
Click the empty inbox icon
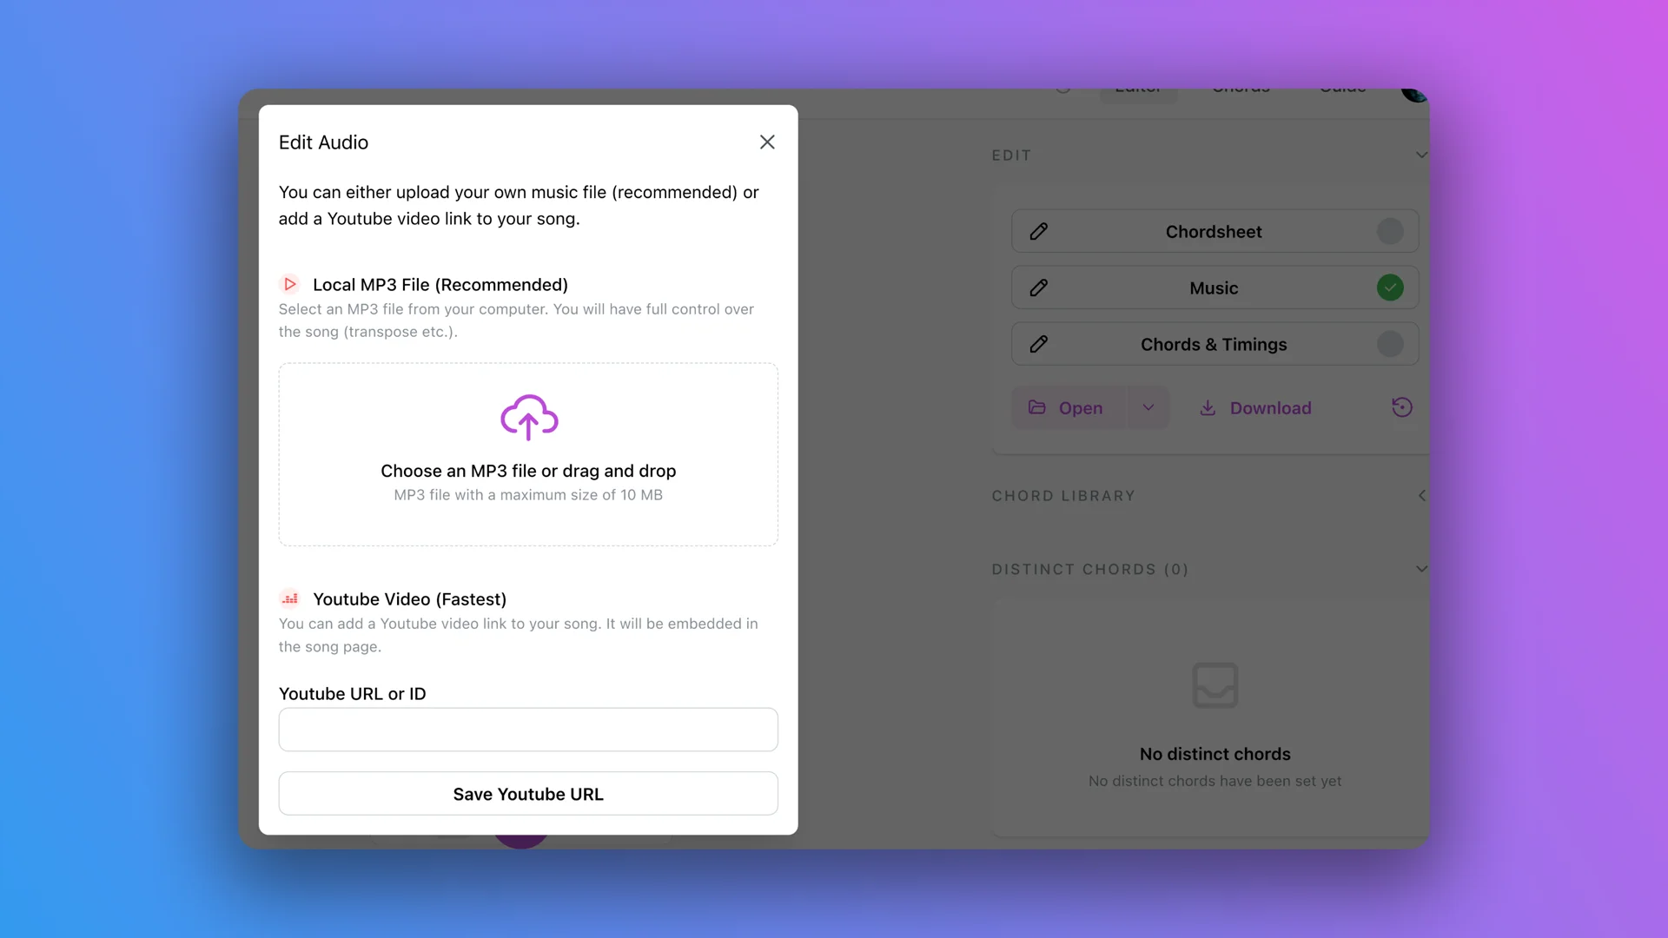[1215, 685]
